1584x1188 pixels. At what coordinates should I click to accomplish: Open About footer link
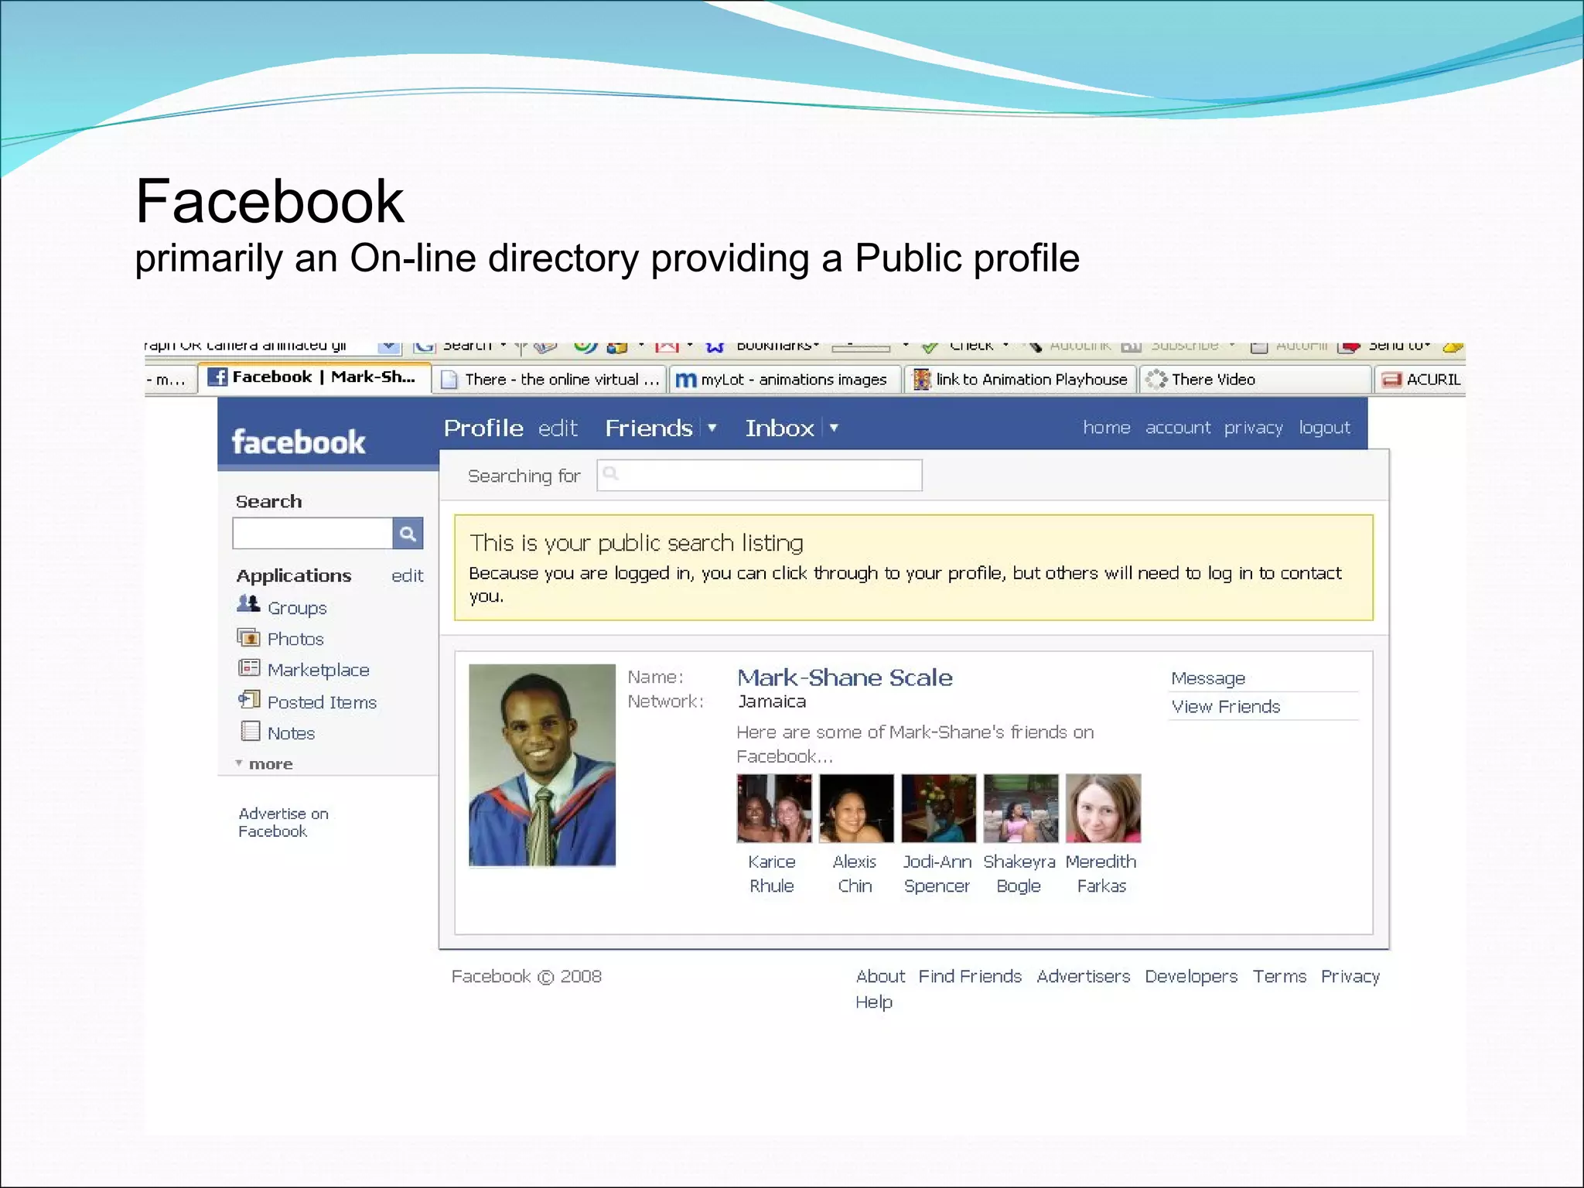coord(880,976)
